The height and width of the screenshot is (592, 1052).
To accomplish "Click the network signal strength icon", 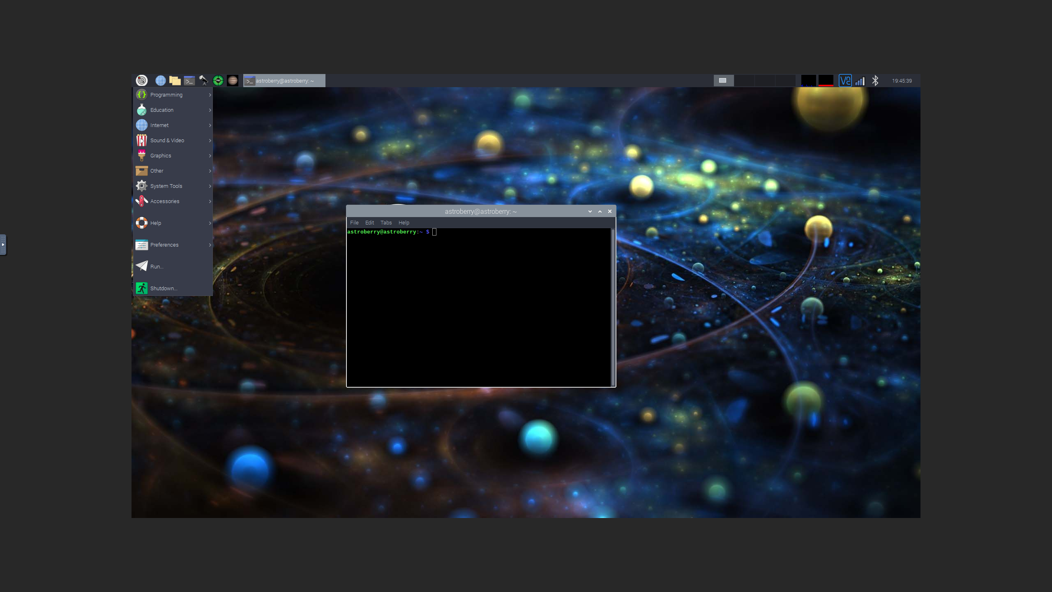I will point(860,81).
